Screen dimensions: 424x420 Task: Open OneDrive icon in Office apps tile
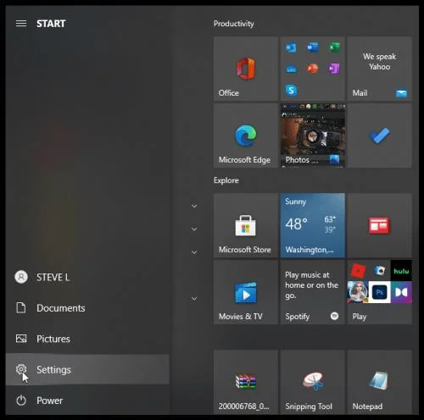click(291, 69)
